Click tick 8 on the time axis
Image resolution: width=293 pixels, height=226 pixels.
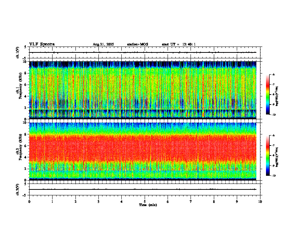pyautogui.click(x=214, y=202)
